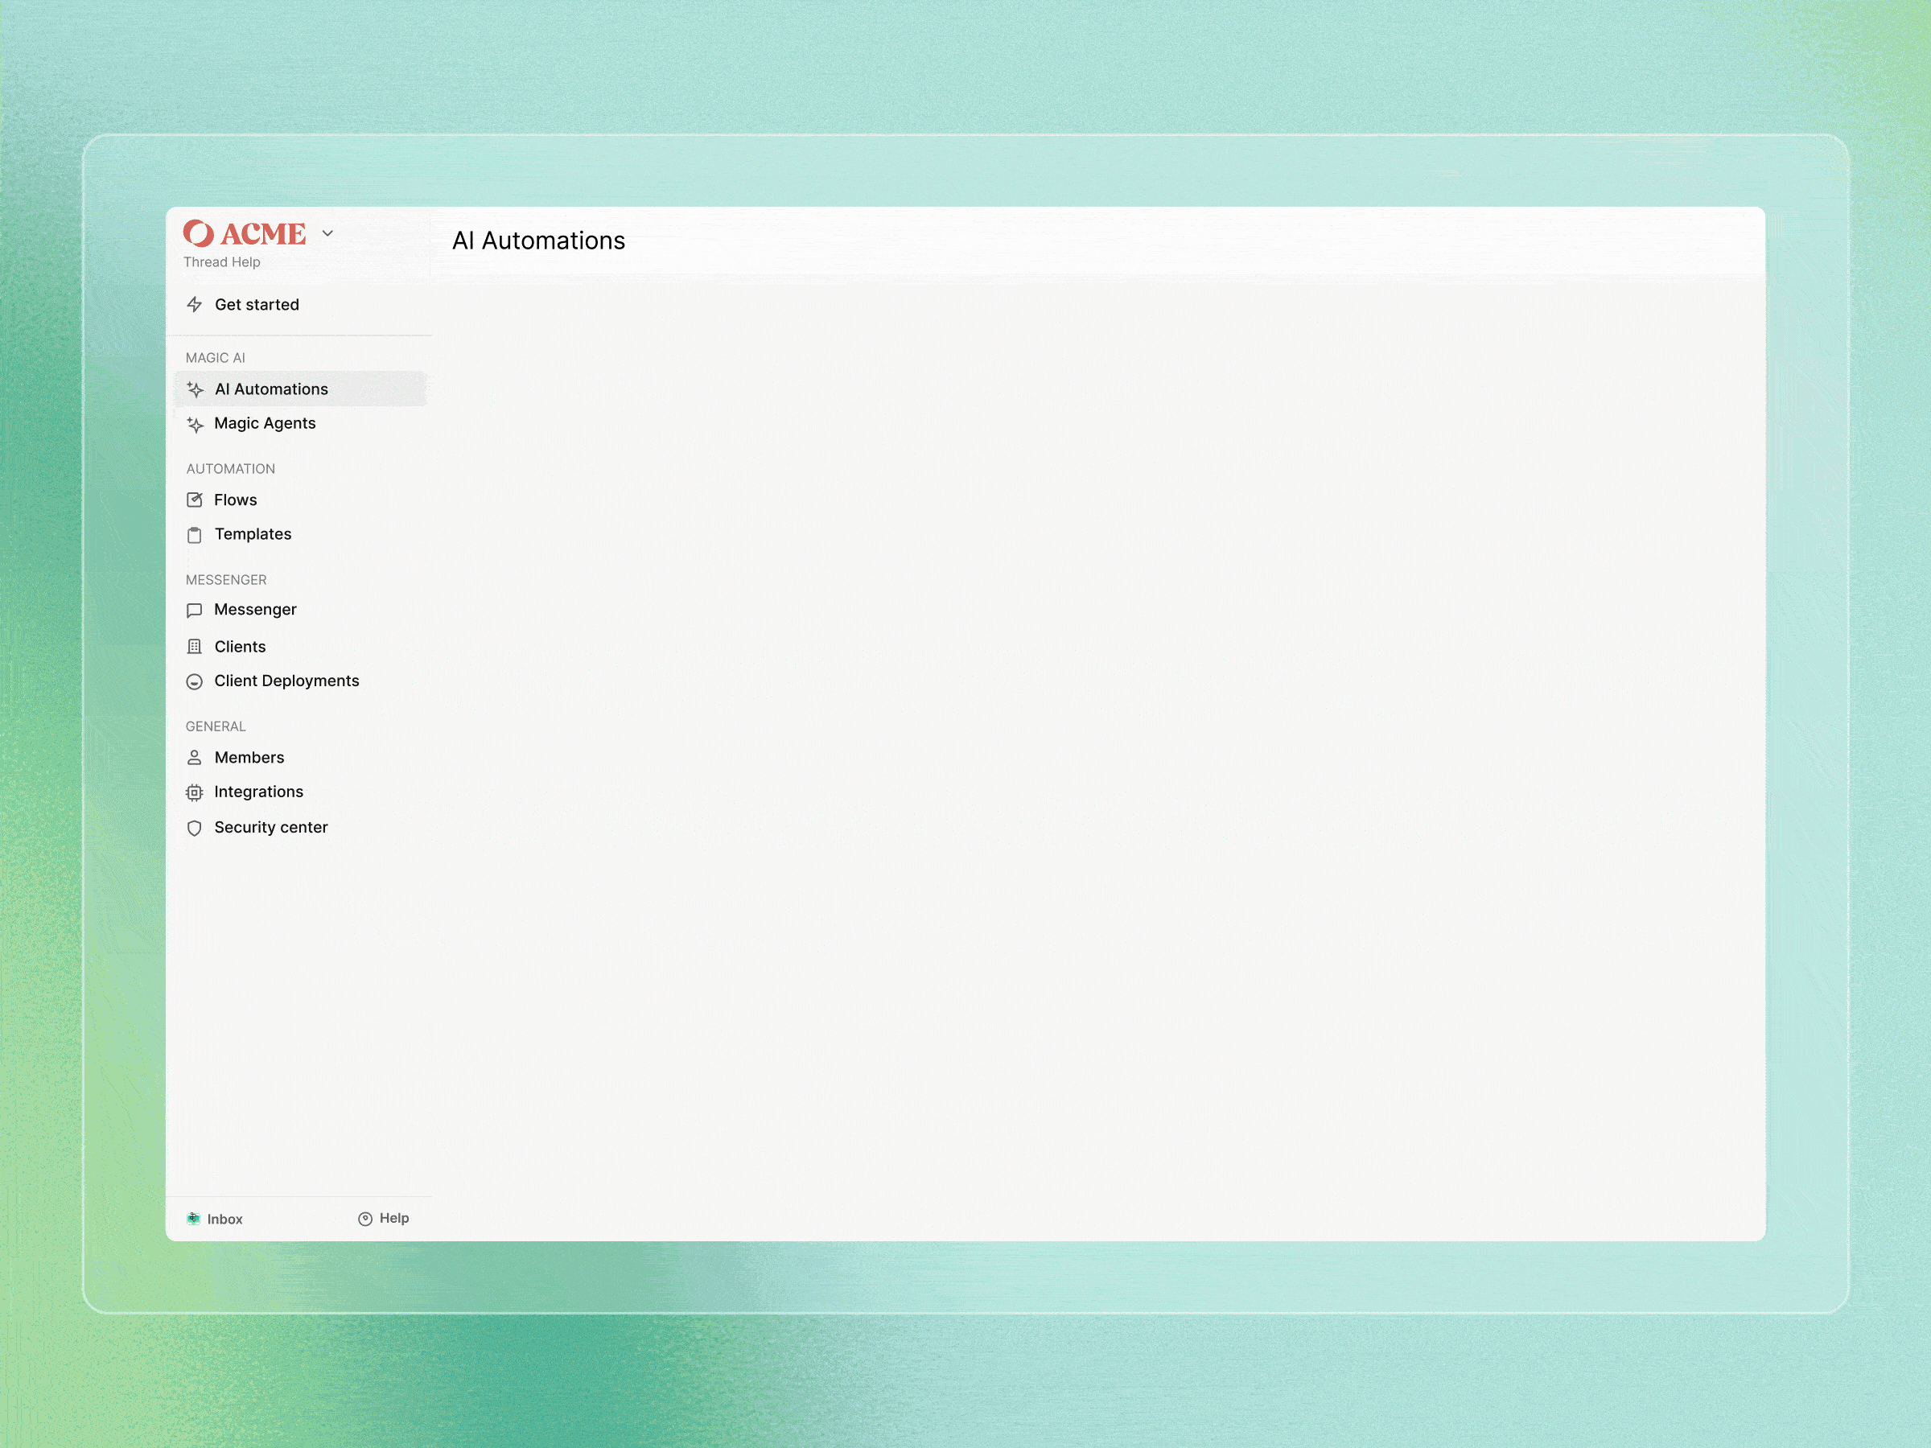The width and height of the screenshot is (1931, 1448).
Task: Select the Integrations chip icon
Action: pos(196,792)
